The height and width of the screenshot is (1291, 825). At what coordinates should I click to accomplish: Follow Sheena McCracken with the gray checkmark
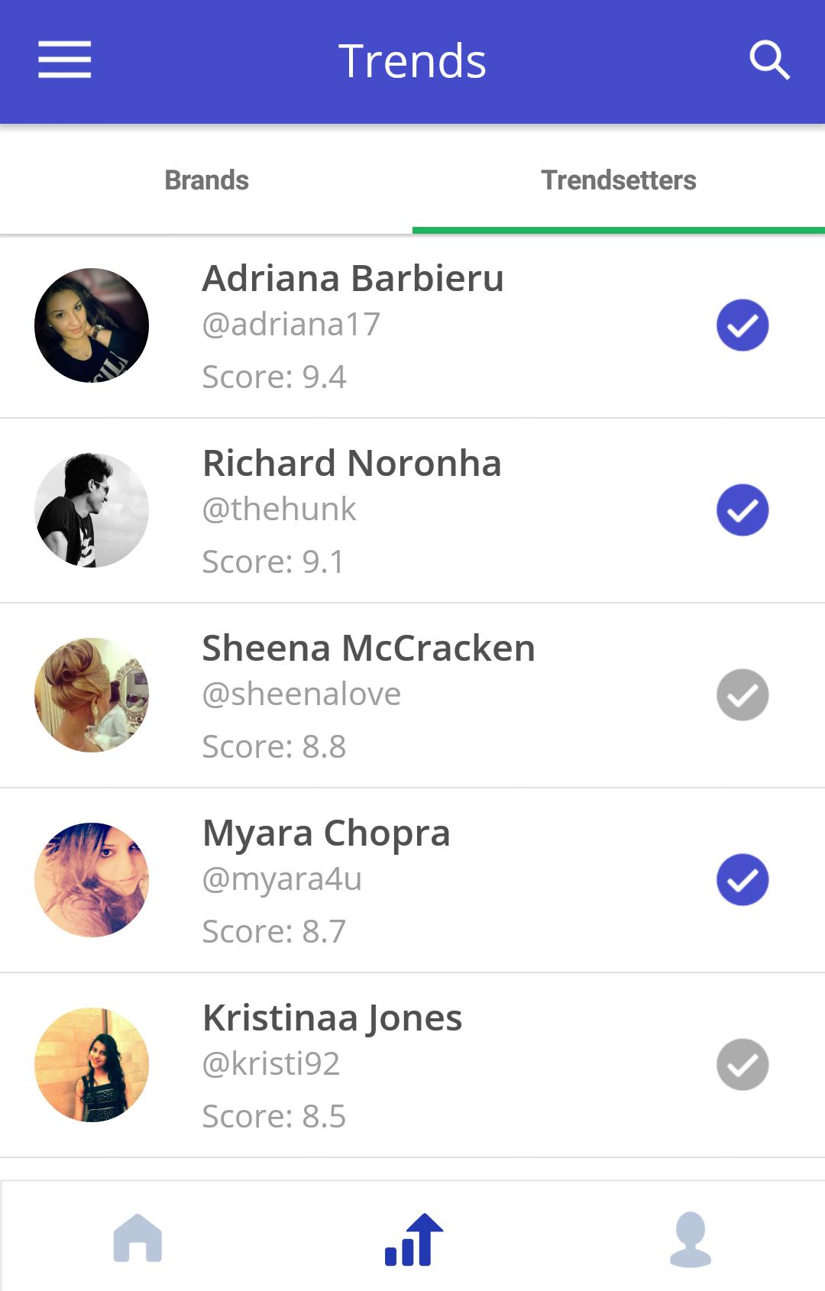click(x=742, y=695)
